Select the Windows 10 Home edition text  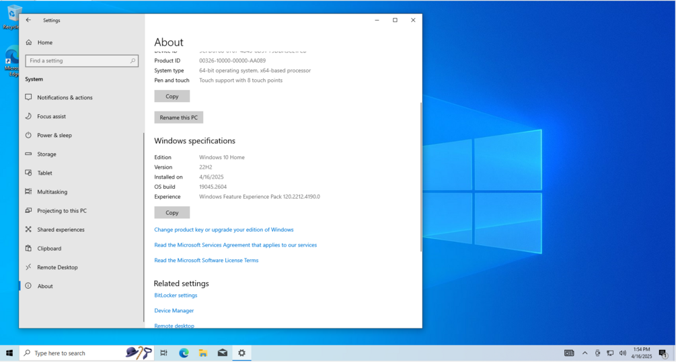221,158
